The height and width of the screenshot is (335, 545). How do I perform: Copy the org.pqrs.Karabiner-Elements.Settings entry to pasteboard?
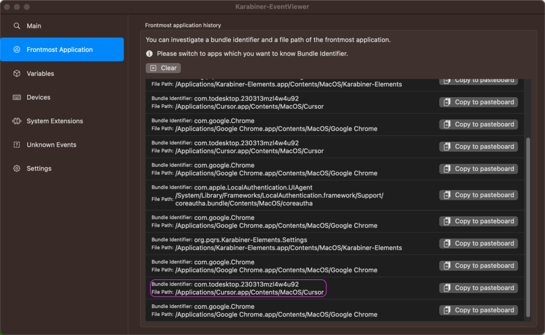(x=478, y=244)
